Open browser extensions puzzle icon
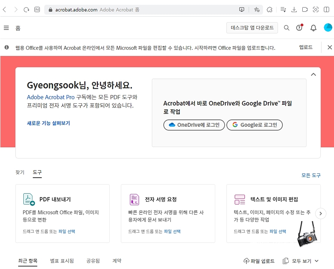 tap(270, 9)
